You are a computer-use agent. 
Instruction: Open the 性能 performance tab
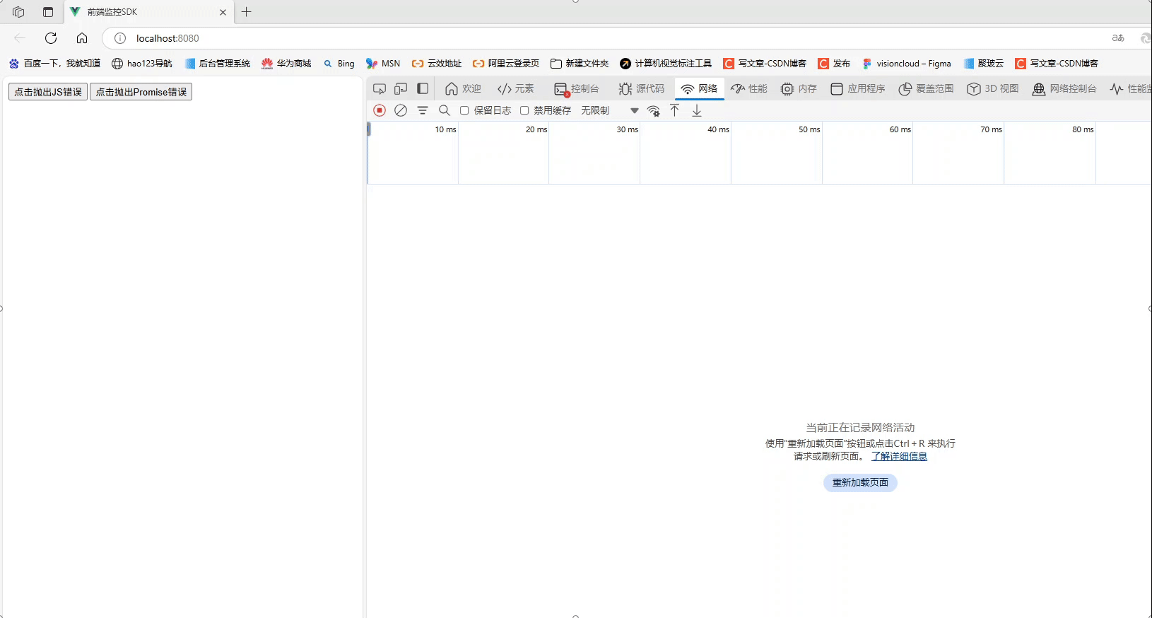[749, 89]
